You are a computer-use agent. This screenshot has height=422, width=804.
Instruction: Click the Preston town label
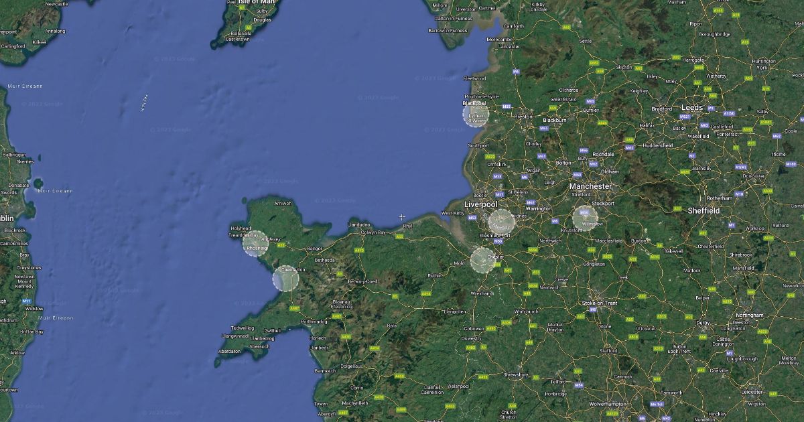(x=523, y=117)
